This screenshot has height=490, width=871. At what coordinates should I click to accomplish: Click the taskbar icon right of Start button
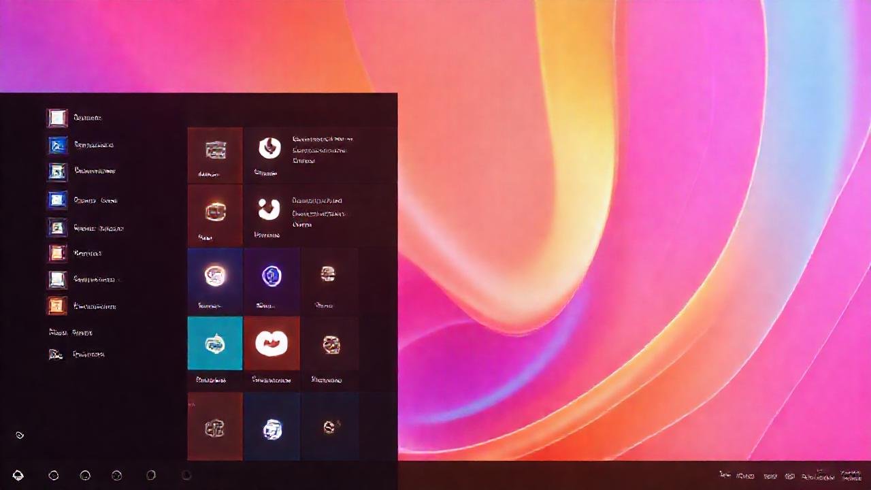point(54,475)
